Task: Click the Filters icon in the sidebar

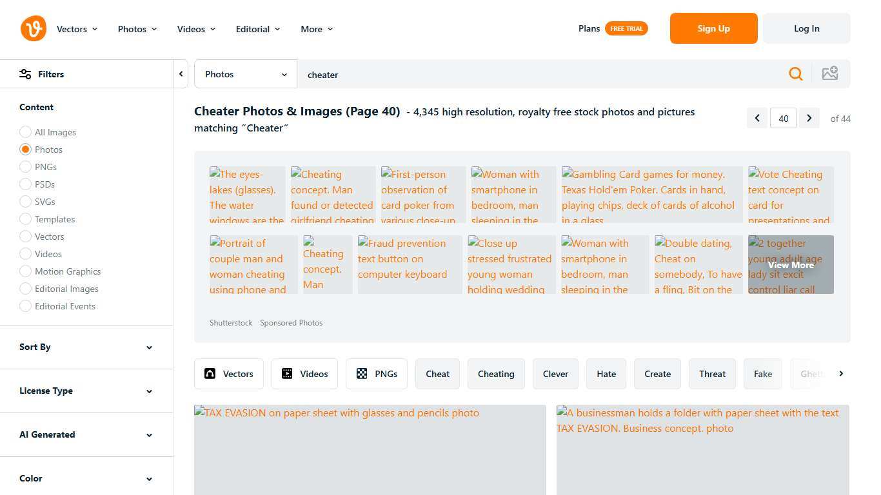Action: point(26,73)
